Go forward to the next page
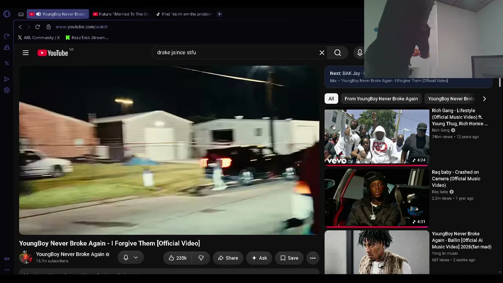This screenshot has height=283, width=503. [28, 27]
